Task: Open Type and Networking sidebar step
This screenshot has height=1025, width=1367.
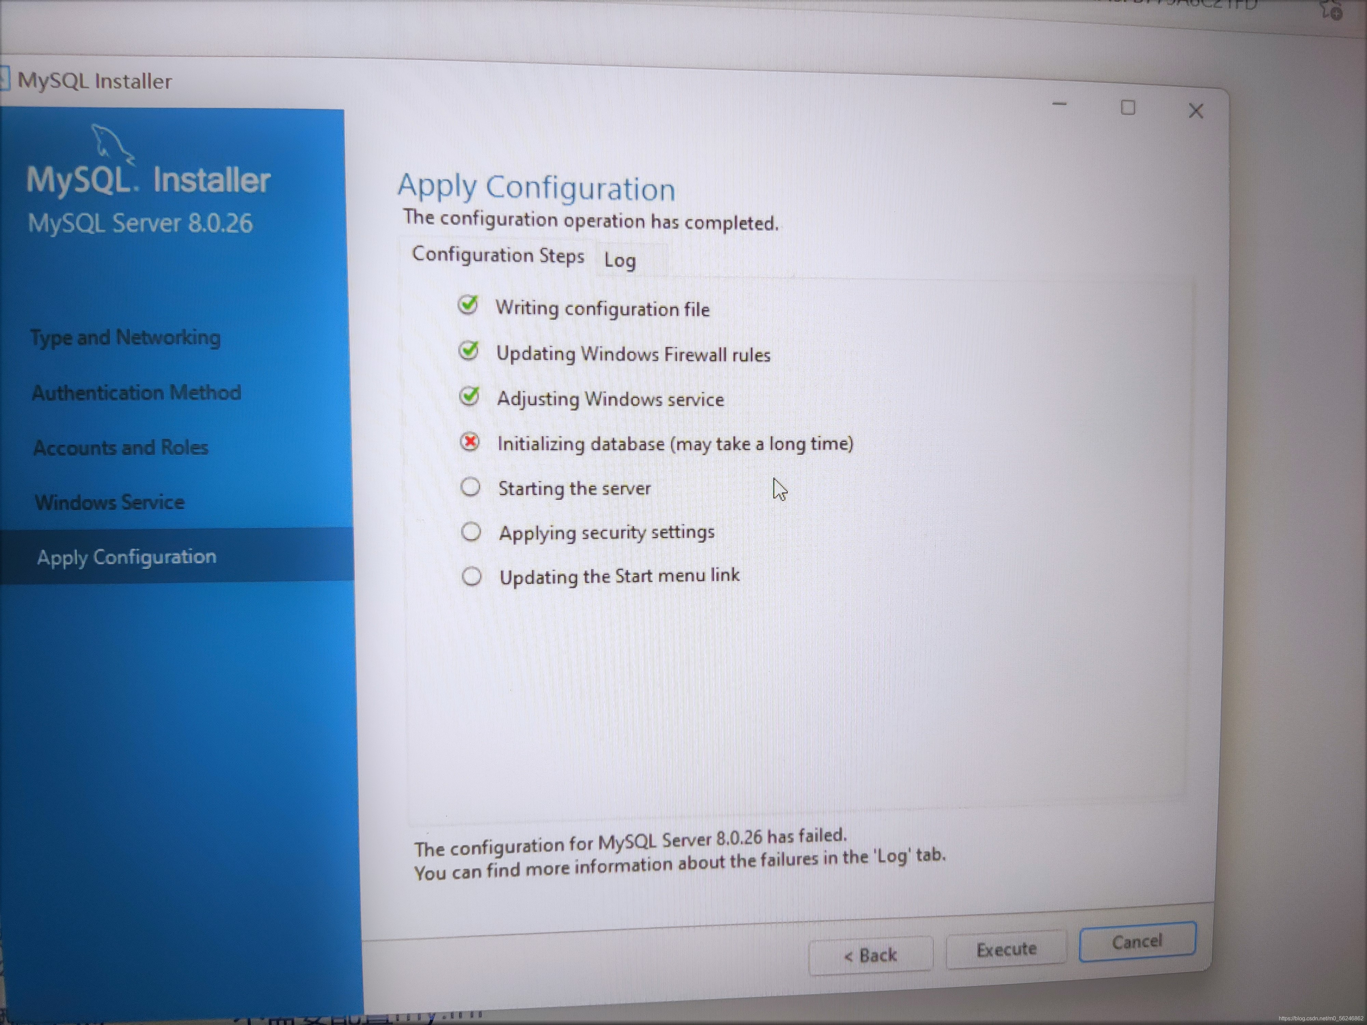Action: (x=125, y=337)
